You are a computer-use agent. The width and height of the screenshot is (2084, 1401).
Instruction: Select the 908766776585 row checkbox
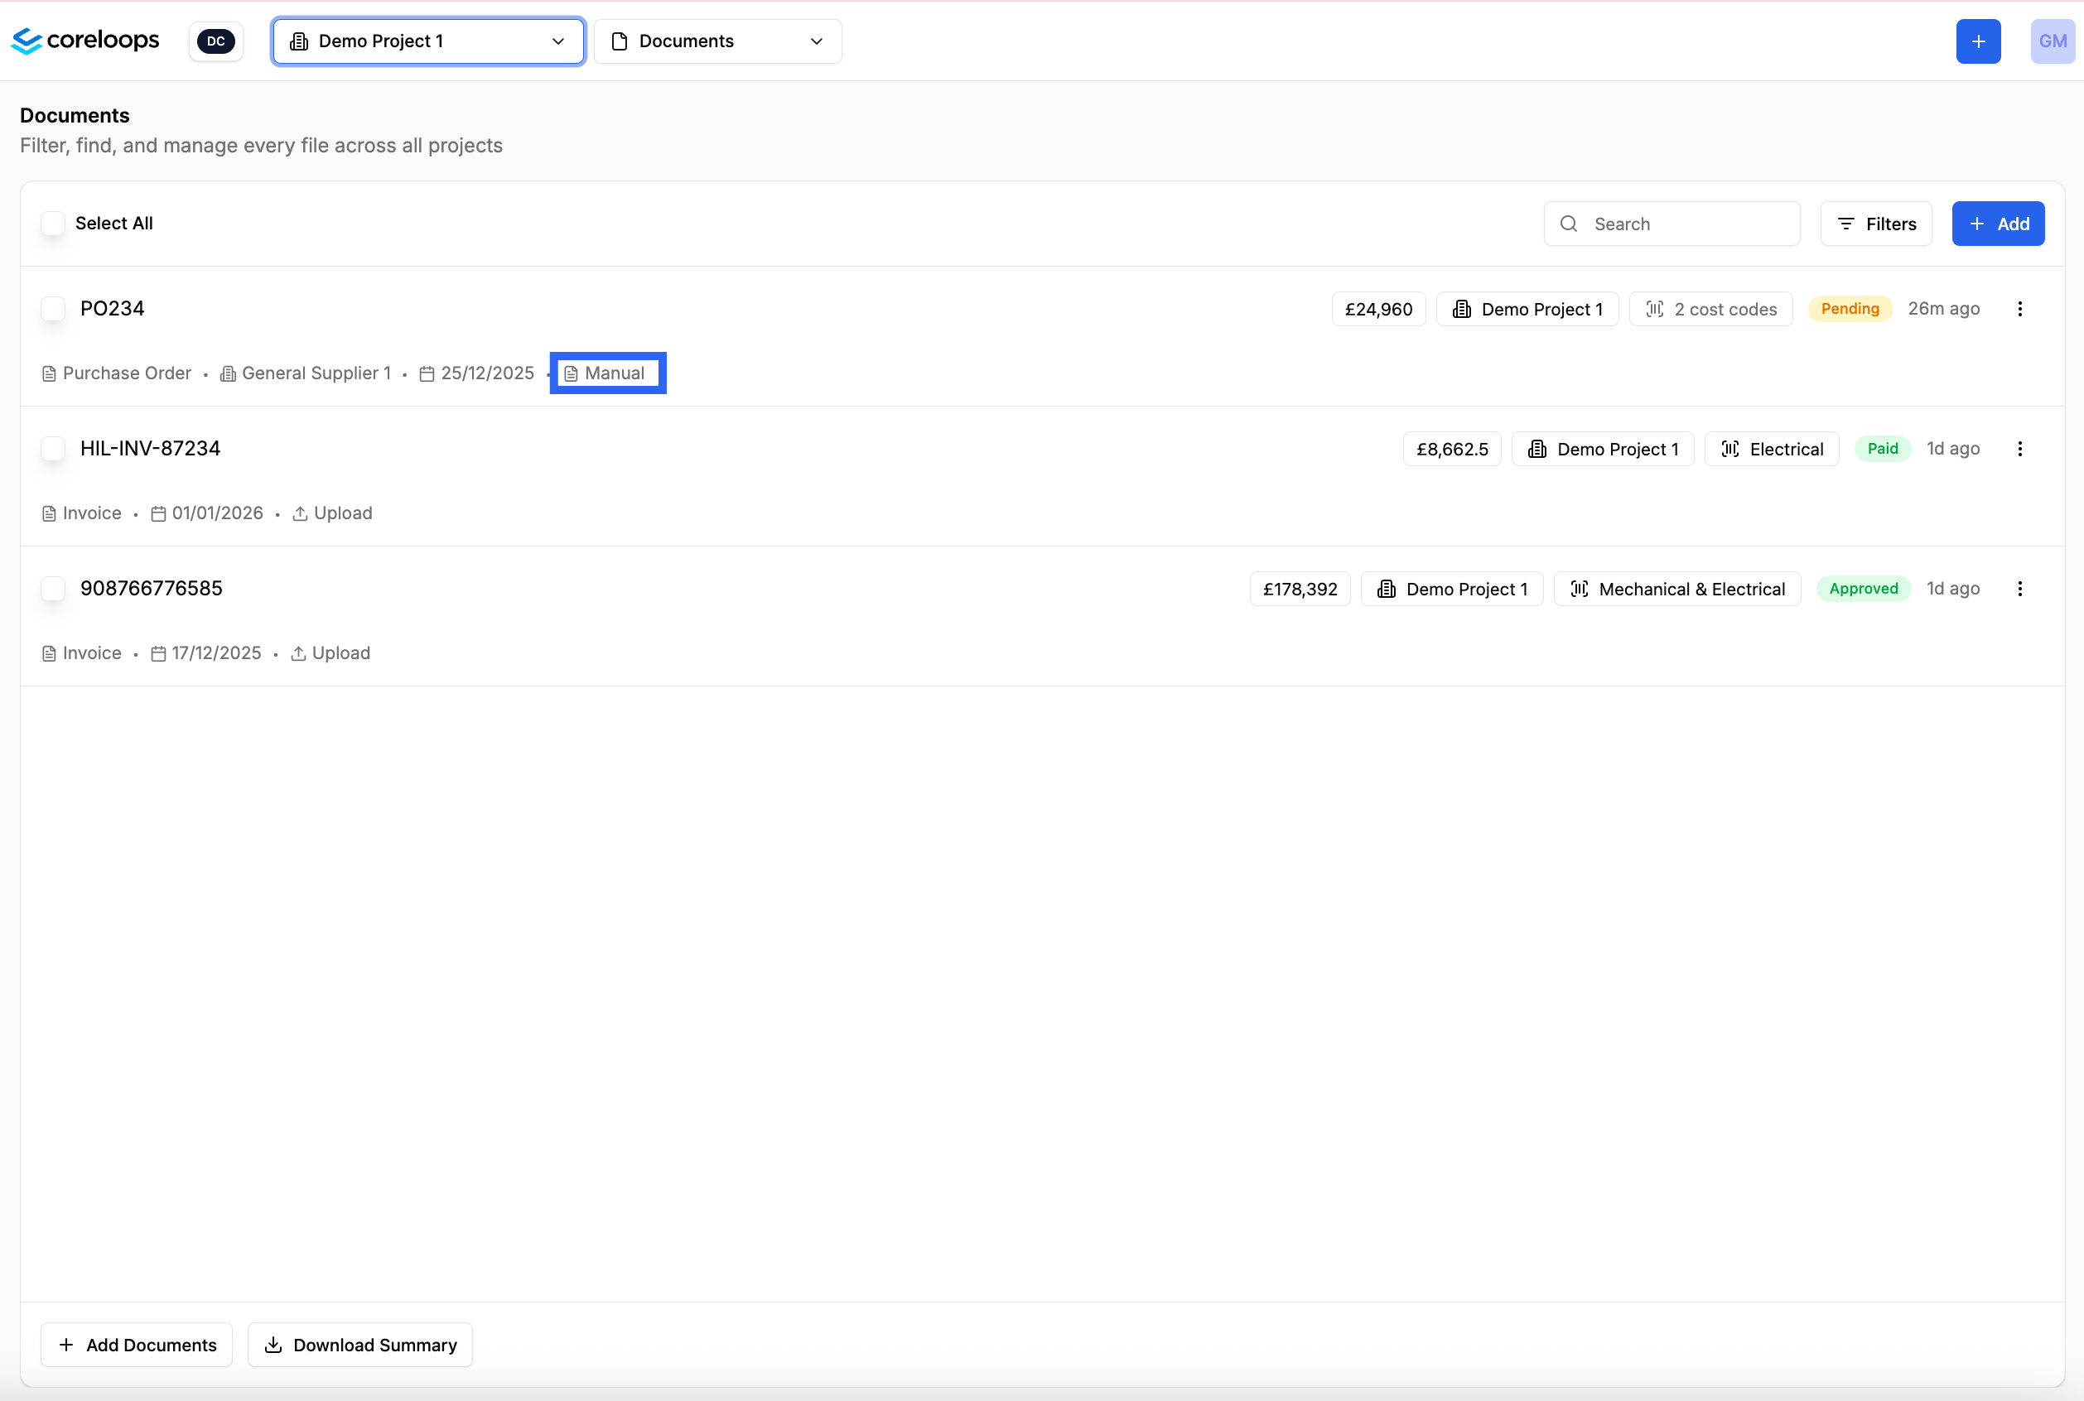click(53, 589)
